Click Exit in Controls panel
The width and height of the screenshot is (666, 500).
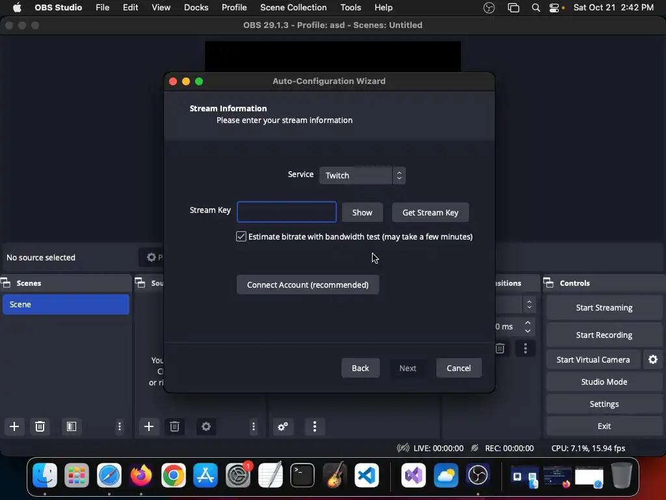604,426
